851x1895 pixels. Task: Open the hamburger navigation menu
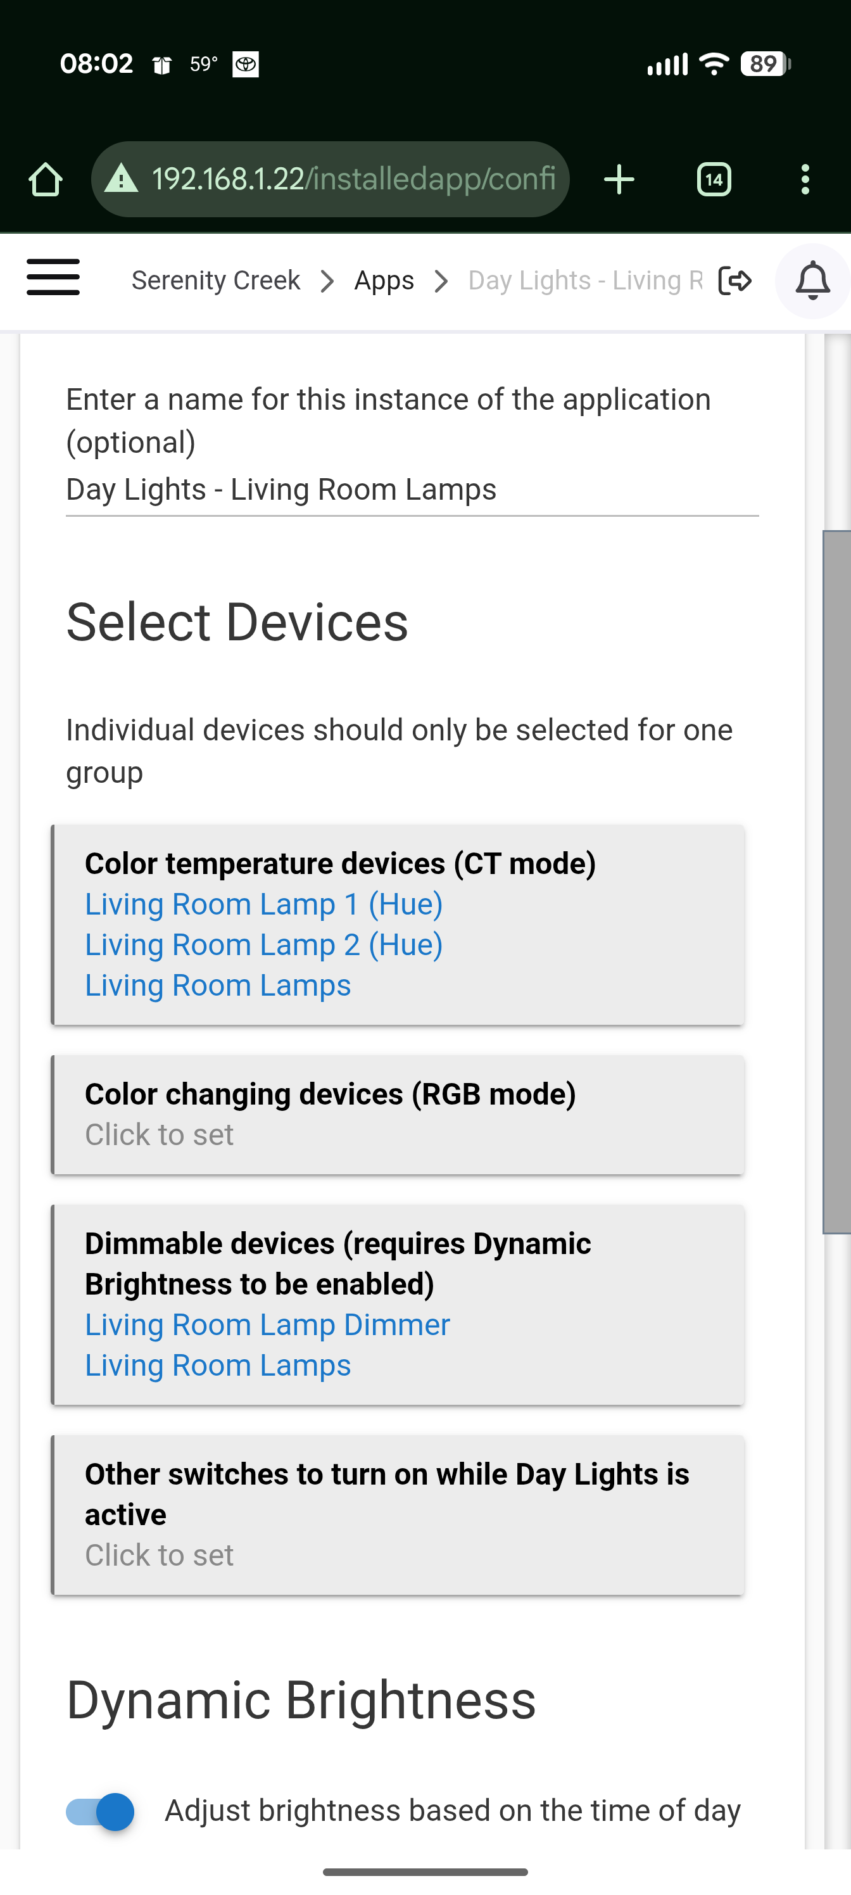[53, 277]
